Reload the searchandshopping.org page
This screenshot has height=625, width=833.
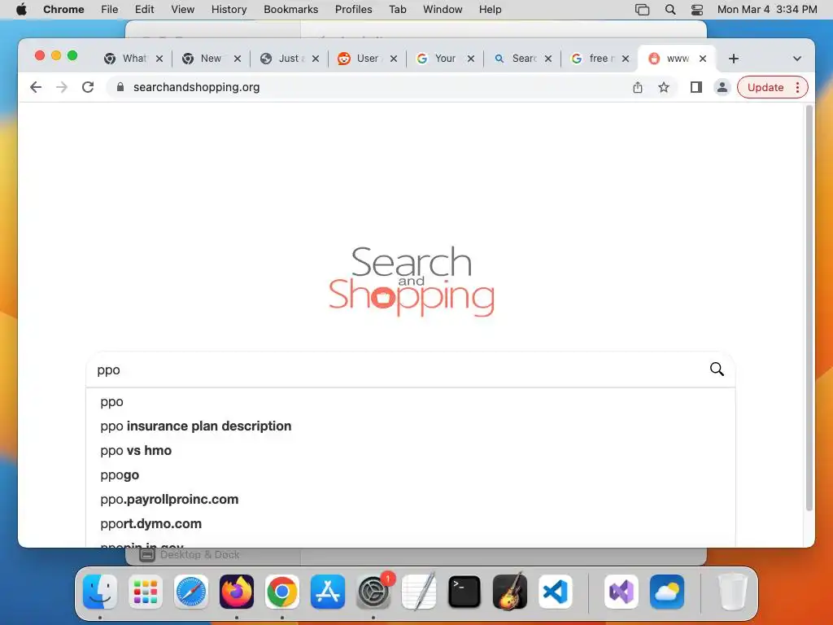click(x=88, y=87)
